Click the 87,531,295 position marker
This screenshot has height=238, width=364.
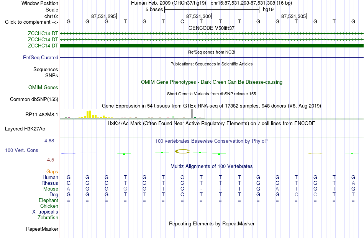coord(103,16)
